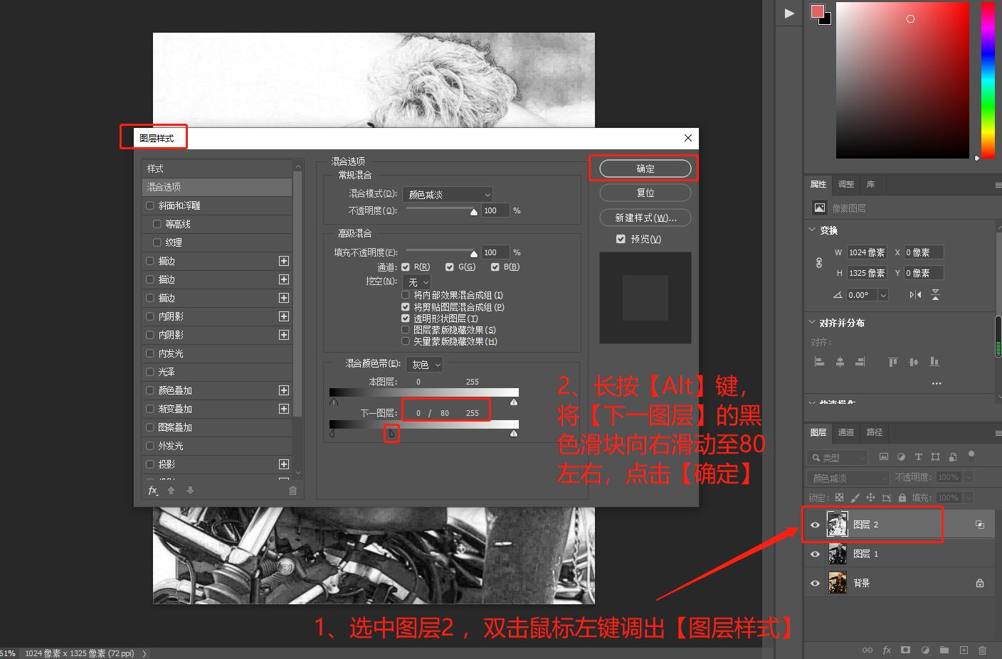Open rotation angle dropdown arrow
This screenshot has height=659, width=1002.
[x=883, y=295]
